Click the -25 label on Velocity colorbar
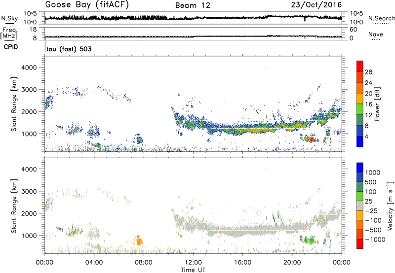 tap(371, 211)
